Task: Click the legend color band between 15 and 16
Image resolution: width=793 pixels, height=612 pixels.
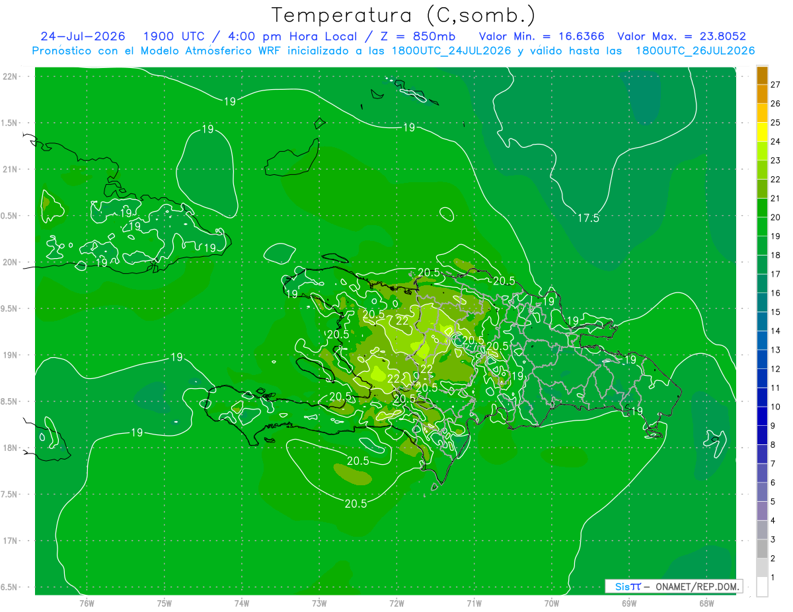Action: click(x=762, y=302)
